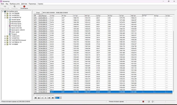Screen dimensions: 177x105
Task: Expand the ТВ7 №20121373 node
Action: coord(5,36)
